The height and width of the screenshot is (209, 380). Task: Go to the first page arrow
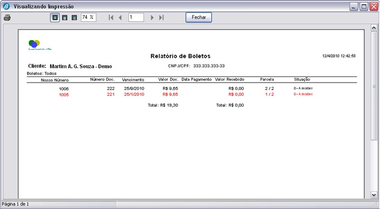point(111,17)
